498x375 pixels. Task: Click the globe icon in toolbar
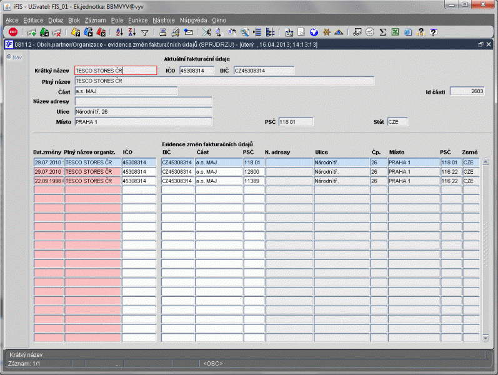pos(314,32)
